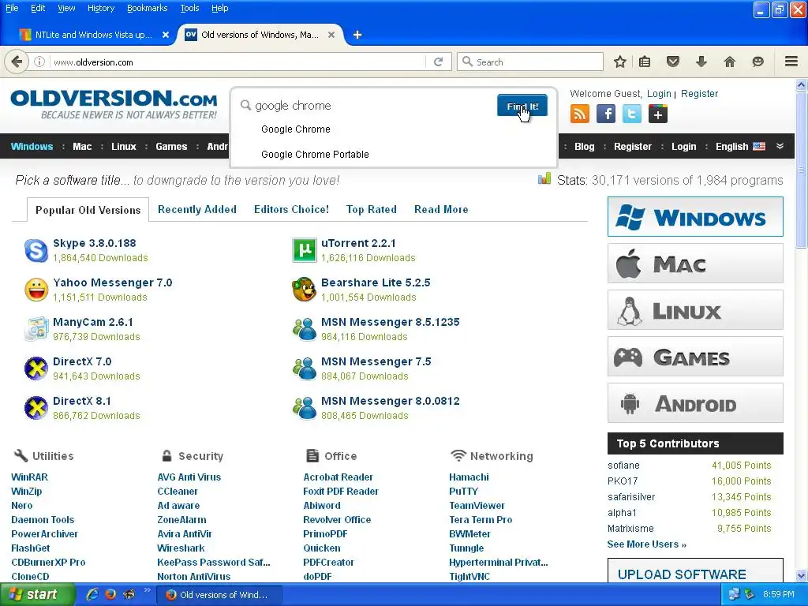Open a new tab with plus button
The width and height of the screenshot is (808, 606).
point(357,35)
